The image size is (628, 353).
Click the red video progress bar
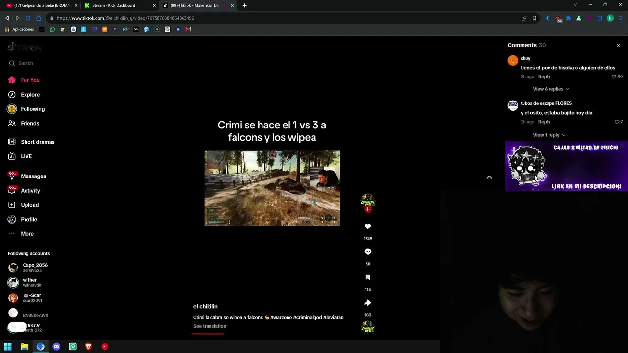(x=208, y=334)
